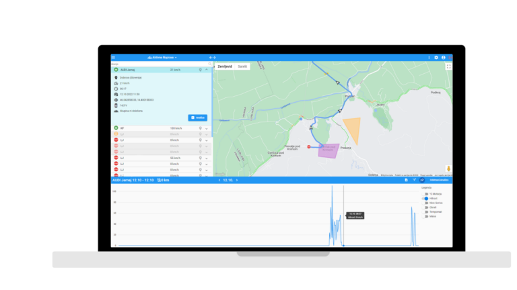Click the location pin on AUDI Jernej row
Image resolution: width=517 pixels, height=290 pixels.
200,70
